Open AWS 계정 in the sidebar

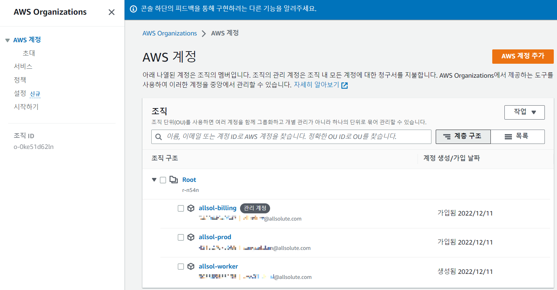click(27, 40)
